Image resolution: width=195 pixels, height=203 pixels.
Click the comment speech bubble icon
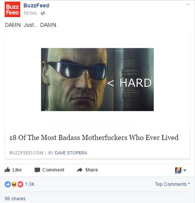37,170
